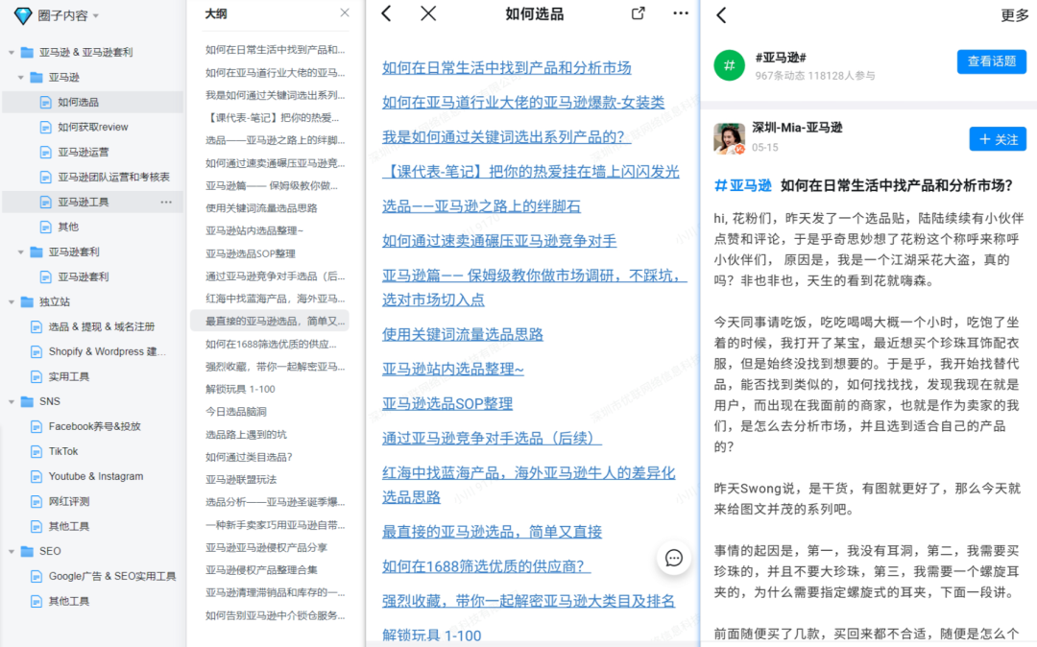
Task: Select the 如何获取review tree item
Action: pyautogui.click(x=92, y=127)
